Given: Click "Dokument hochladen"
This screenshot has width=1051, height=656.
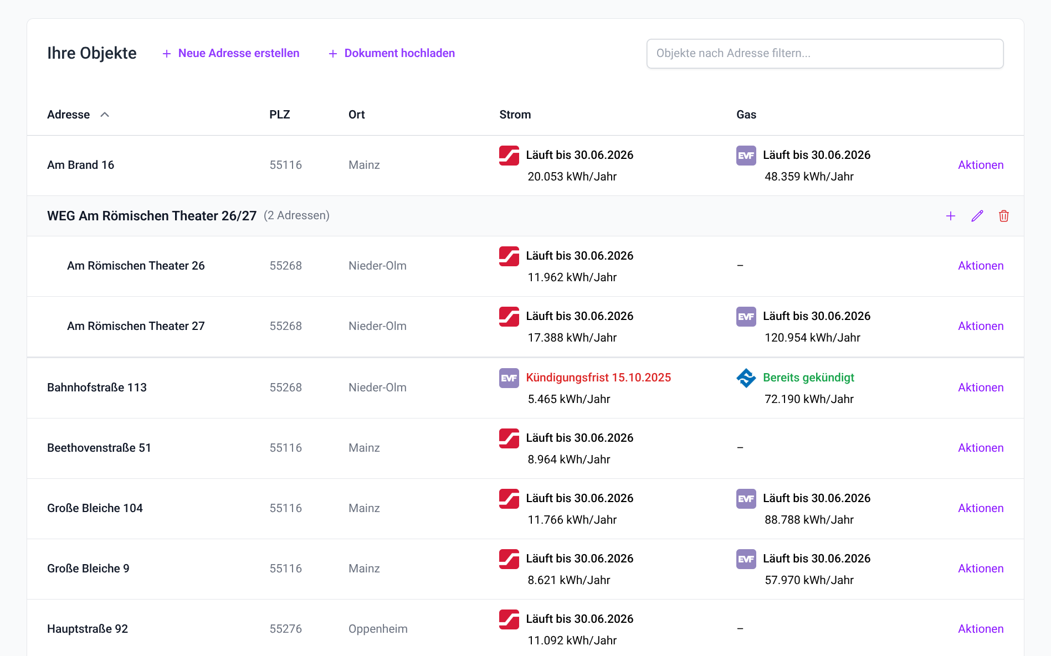Looking at the screenshot, I should (399, 53).
